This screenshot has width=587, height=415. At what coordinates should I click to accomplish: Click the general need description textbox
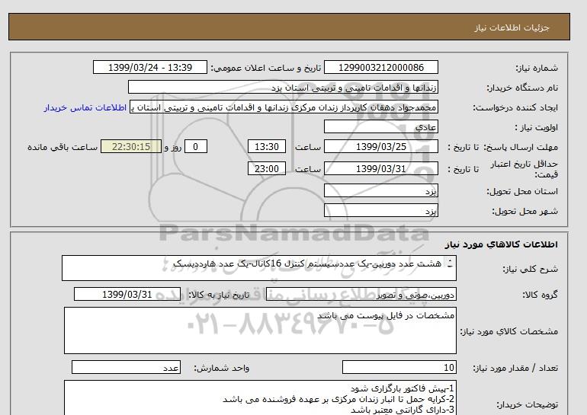point(259,268)
